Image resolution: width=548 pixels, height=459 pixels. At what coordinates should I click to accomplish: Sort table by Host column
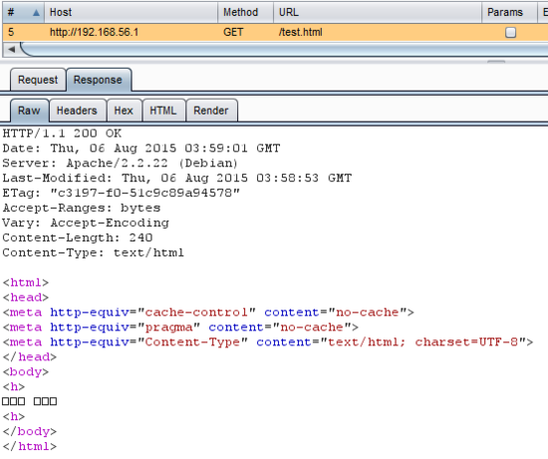point(131,12)
